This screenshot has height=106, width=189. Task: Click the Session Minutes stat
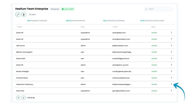(x=75, y=21)
